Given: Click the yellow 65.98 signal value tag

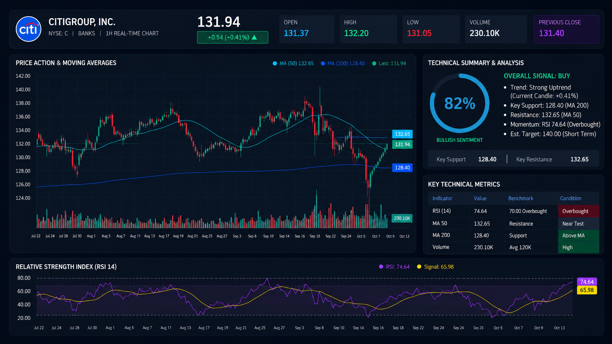Looking at the screenshot, I should 587,290.
